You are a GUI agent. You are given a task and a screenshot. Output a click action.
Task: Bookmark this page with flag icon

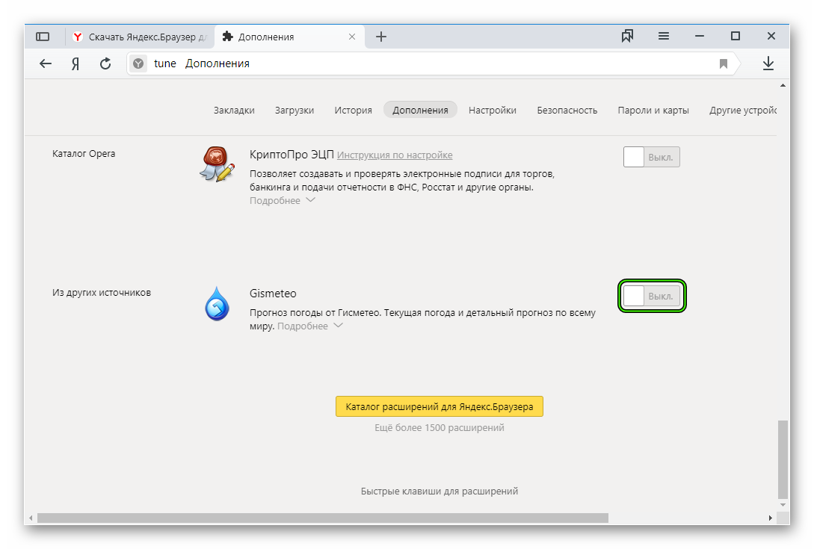[723, 63]
